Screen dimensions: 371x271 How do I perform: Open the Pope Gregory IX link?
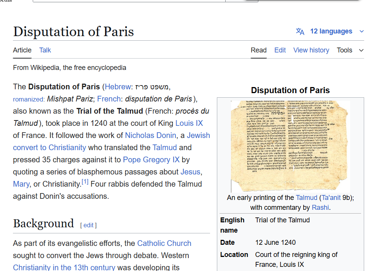click(151, 160)
